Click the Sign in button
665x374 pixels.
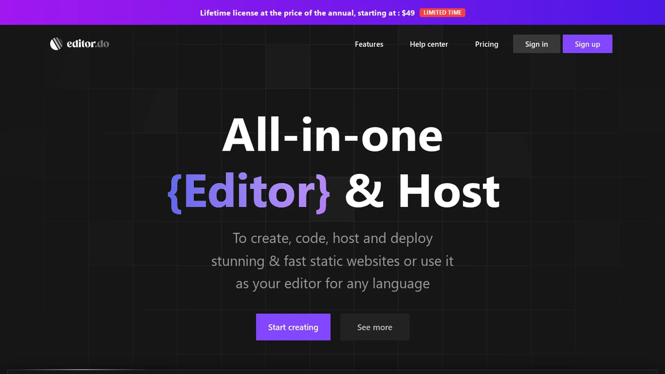(536, 44)
